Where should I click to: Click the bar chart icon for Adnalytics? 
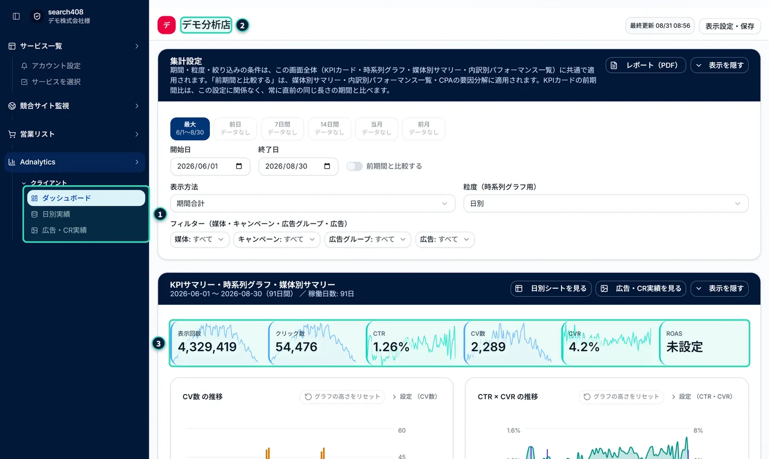[x=12, y=162]
